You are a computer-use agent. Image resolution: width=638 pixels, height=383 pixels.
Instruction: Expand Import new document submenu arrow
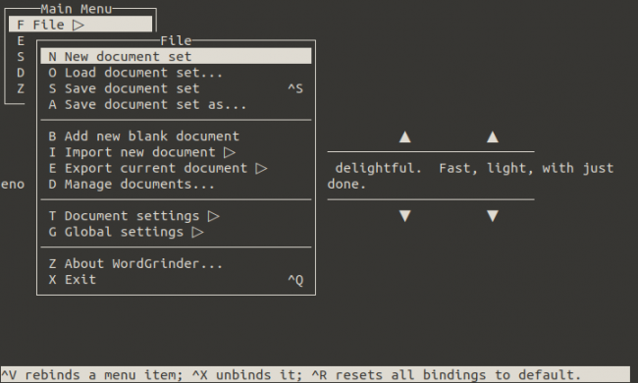(x=230, y=152)
